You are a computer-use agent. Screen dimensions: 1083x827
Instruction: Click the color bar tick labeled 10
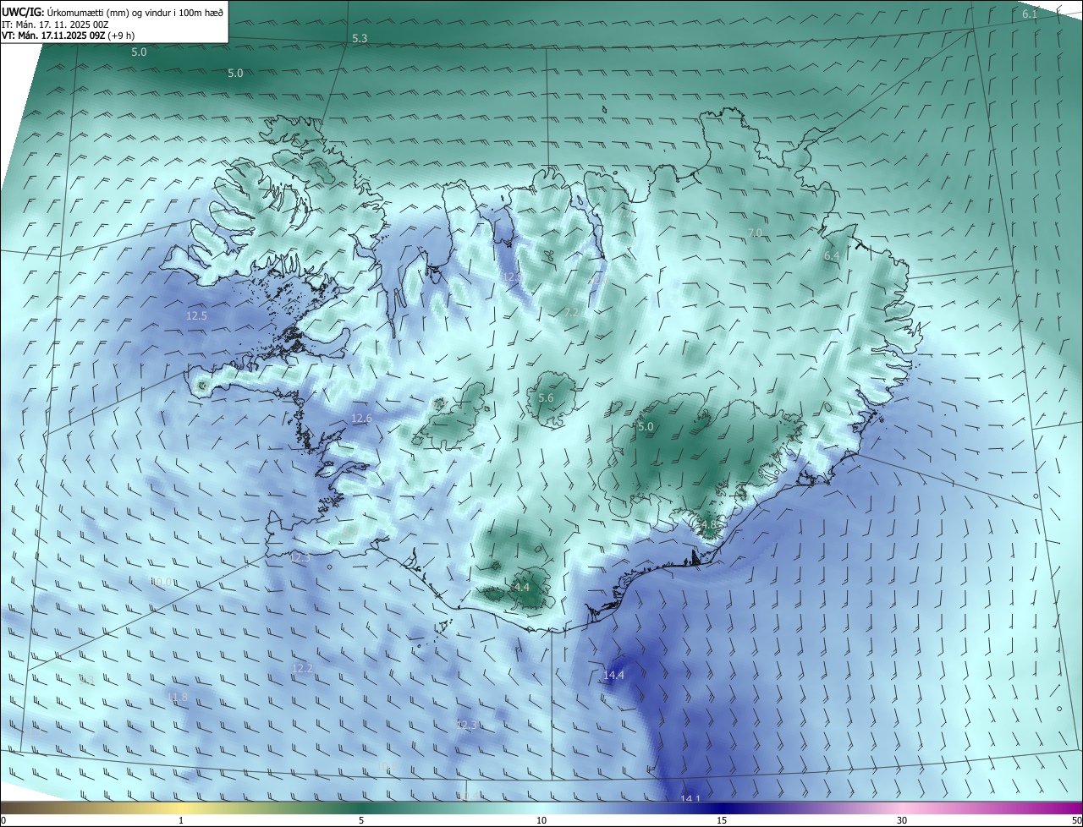(541, 820)
